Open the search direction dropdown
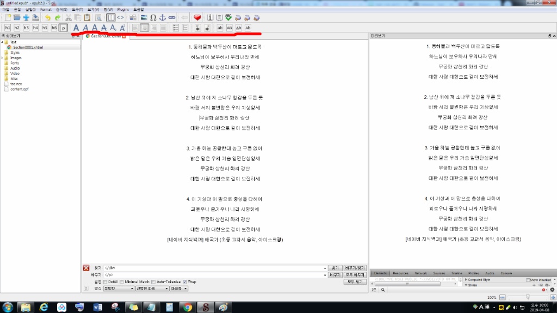557x313 pixels. coord(178,289)
